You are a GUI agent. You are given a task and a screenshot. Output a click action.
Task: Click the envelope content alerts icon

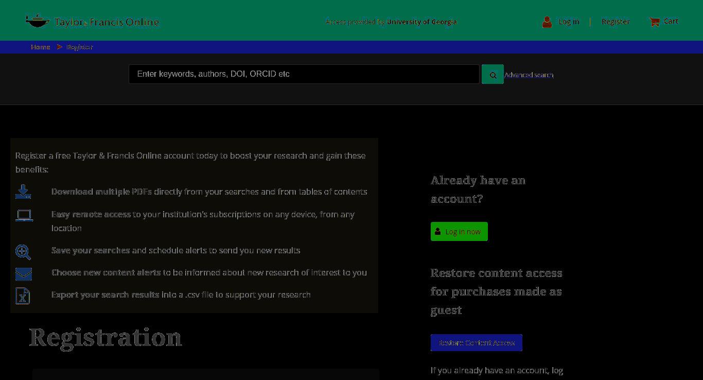(24, 274)
